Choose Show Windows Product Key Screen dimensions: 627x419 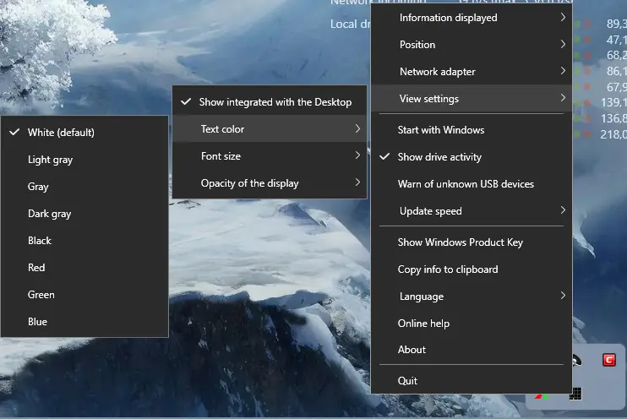471,242
